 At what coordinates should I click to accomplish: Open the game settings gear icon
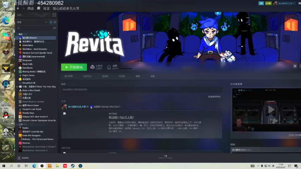pyautogui.click(x=295, y=66)
